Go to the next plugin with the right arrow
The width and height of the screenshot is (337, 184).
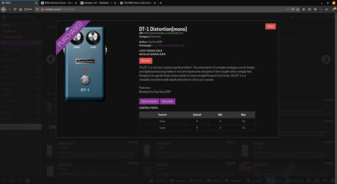coord(326,59)
